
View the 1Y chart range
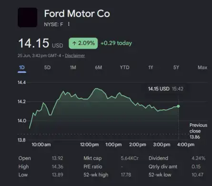click(x=151, y=68)
